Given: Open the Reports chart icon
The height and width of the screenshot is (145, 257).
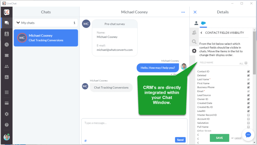Looking at the screenshot, I should click(x=7, y=77).
